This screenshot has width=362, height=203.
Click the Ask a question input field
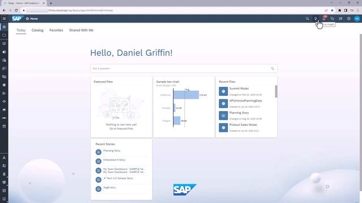pyautogui.click(x=184, y=68)
